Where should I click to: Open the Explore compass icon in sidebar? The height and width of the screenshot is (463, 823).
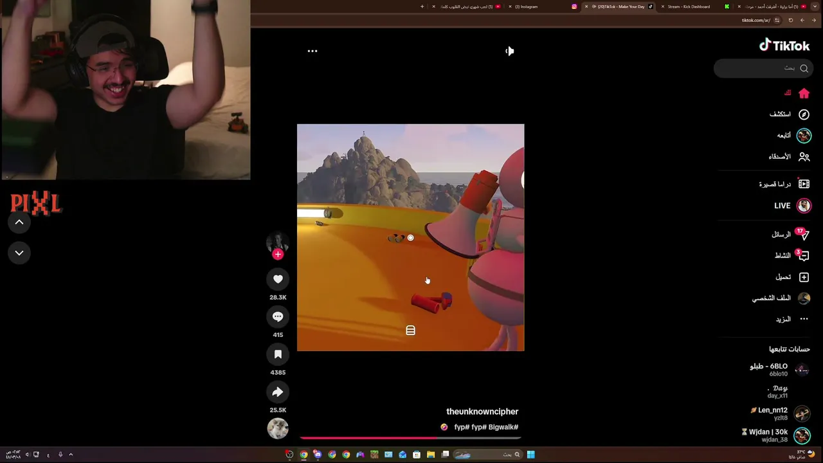[804, 114]
